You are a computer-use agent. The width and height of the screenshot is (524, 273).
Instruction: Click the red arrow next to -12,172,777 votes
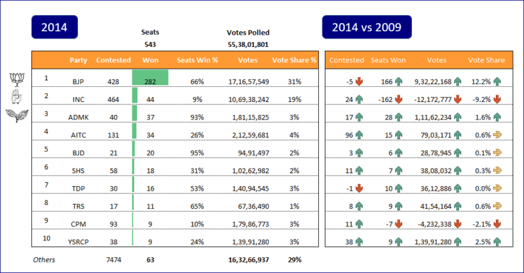[458, 99]
